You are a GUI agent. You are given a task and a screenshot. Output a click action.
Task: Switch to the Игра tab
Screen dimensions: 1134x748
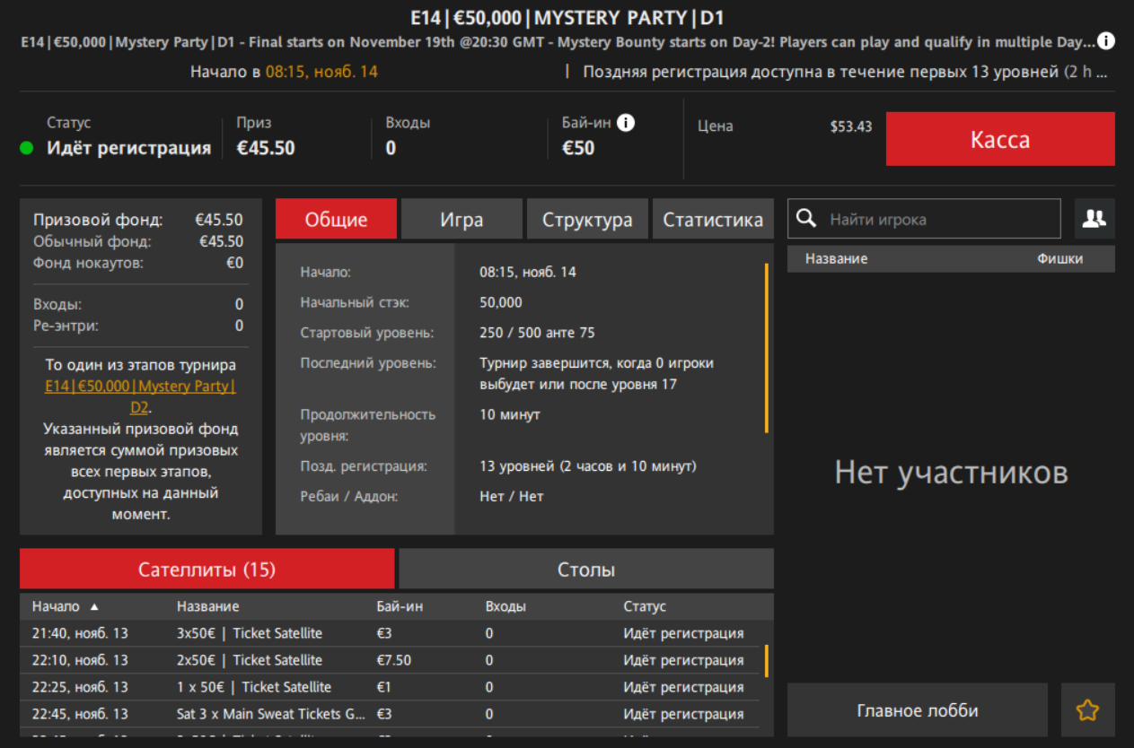(x=462, y=220)
